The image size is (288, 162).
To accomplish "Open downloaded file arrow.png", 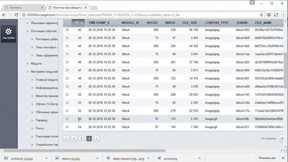I will pyautogui.click(x=170, y=158).
